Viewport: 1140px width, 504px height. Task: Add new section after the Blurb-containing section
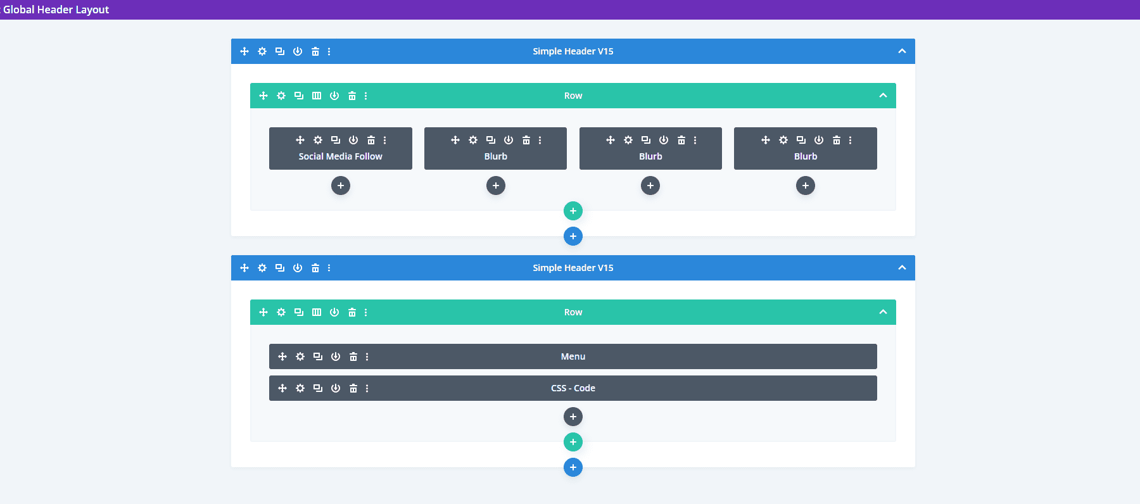pos(573,236)
